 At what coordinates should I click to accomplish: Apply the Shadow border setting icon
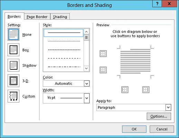coord(13,65)
